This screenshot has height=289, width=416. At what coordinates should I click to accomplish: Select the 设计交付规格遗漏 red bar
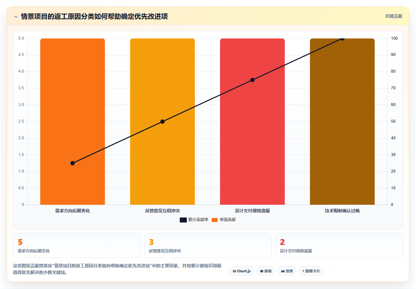252,121
